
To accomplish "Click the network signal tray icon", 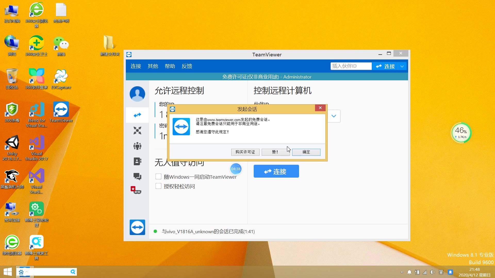I will coord(425,272).
